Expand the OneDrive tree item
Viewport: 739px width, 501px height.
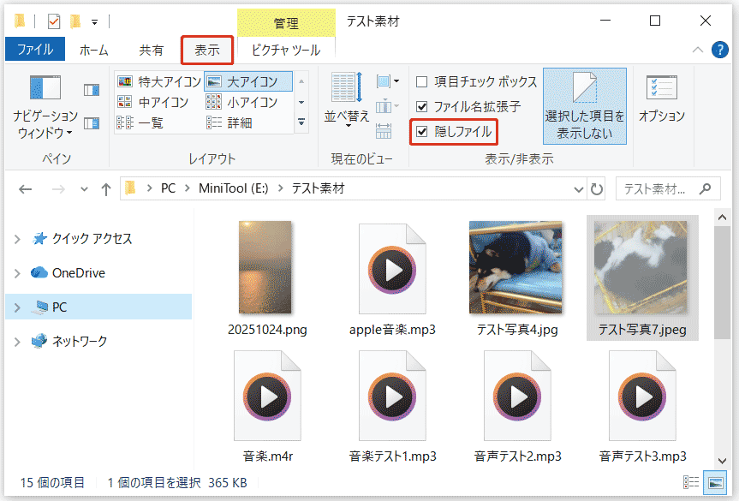(19, 273)
